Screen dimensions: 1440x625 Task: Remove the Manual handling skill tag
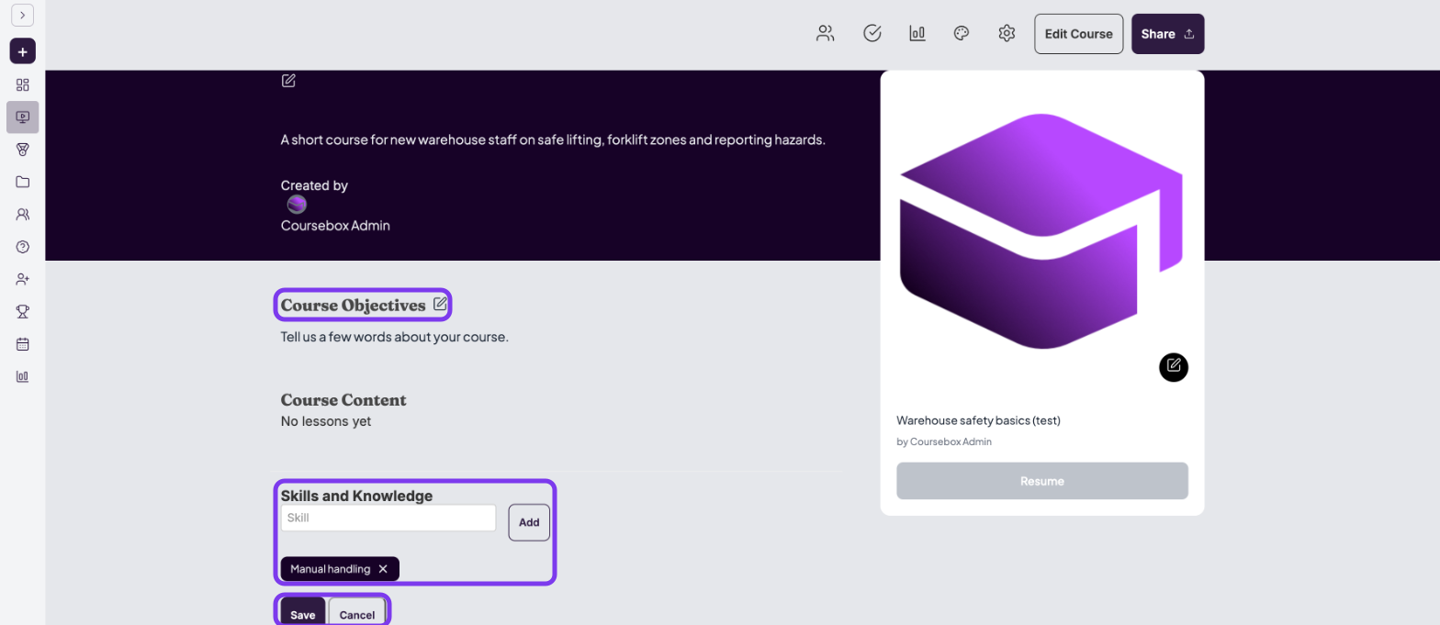(383, 569)
